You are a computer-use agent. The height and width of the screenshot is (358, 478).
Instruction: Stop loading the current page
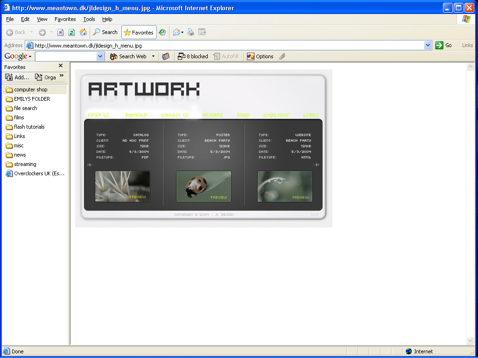[x=60, y=32]
